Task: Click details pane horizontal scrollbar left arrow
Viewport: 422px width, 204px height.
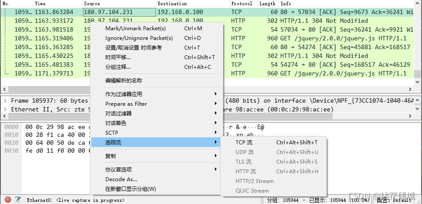Action: [x=4, y=116]
